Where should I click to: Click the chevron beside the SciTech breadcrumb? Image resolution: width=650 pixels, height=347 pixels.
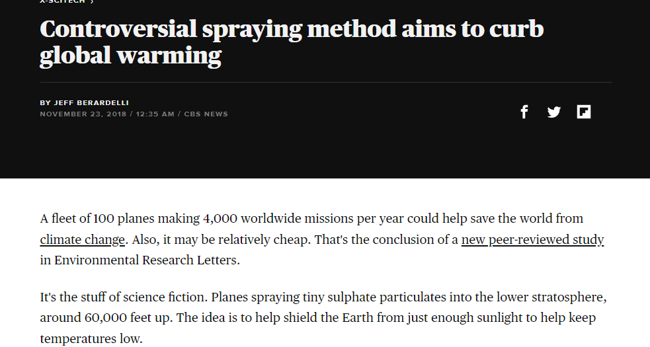(92, 2)
